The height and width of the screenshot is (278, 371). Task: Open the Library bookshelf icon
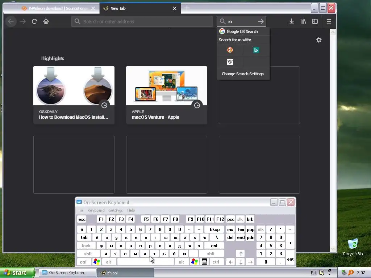click(x=303, y=21)
